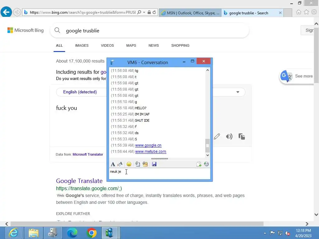The image size is (319, 239).
Task: Open the www.google.cn link in chat
Action: [148, 145]
